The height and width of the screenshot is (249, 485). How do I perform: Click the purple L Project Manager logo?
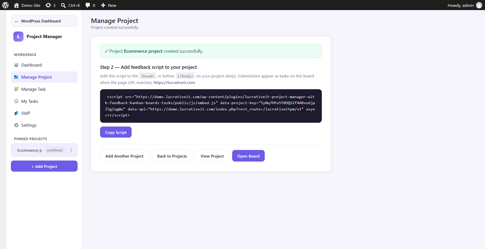click(18, 37)
